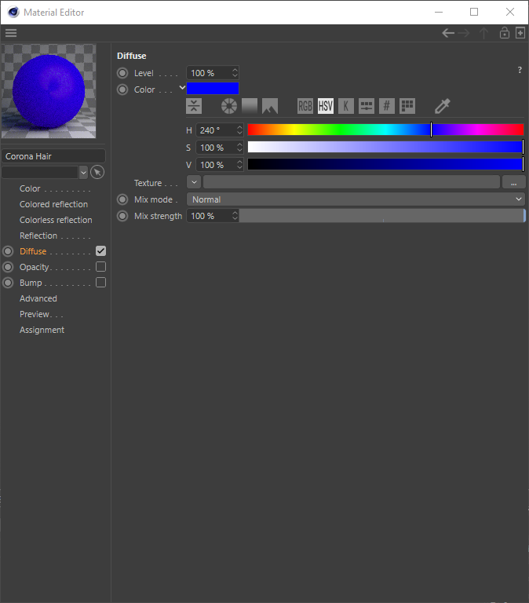
Task: Step the Level percentage value
Action: tap(235, 73)
